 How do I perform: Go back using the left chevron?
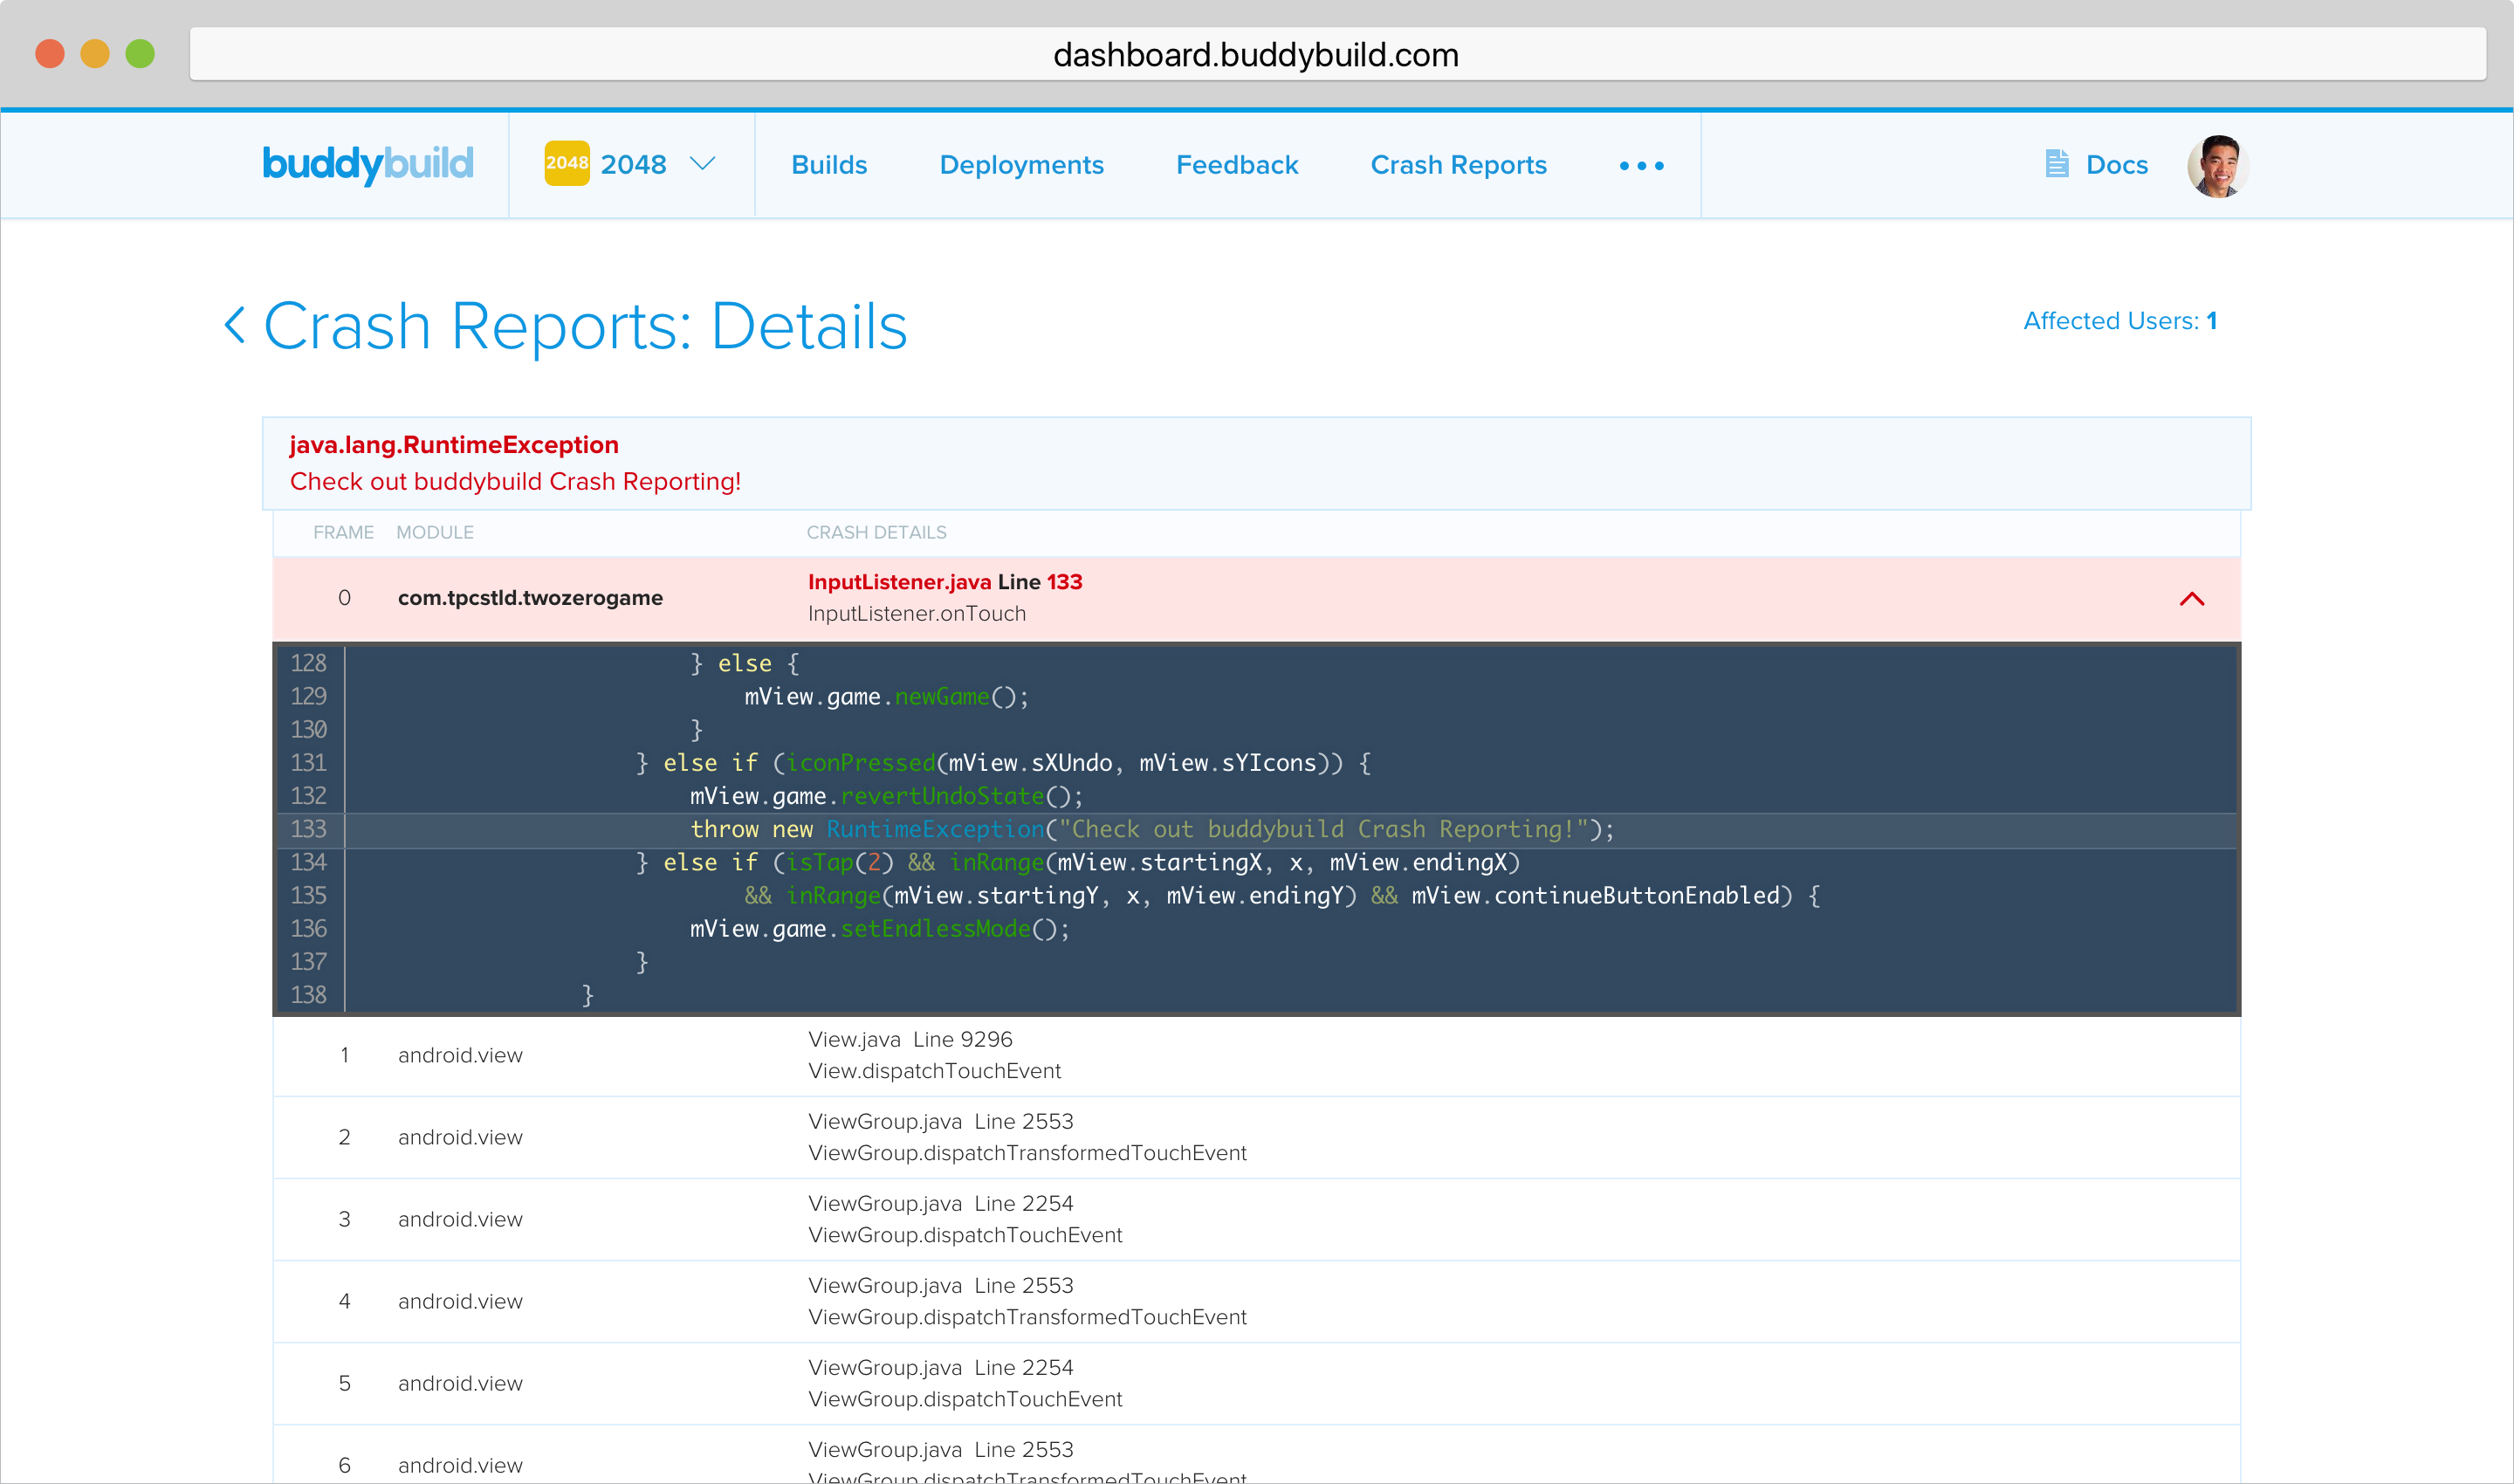[235, 325]
